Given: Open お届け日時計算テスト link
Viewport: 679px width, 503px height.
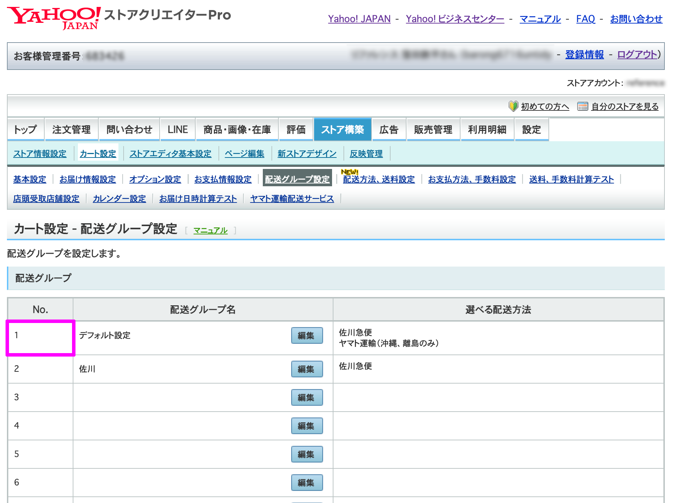Looking at the screenshot, I should tap(198, 199).
